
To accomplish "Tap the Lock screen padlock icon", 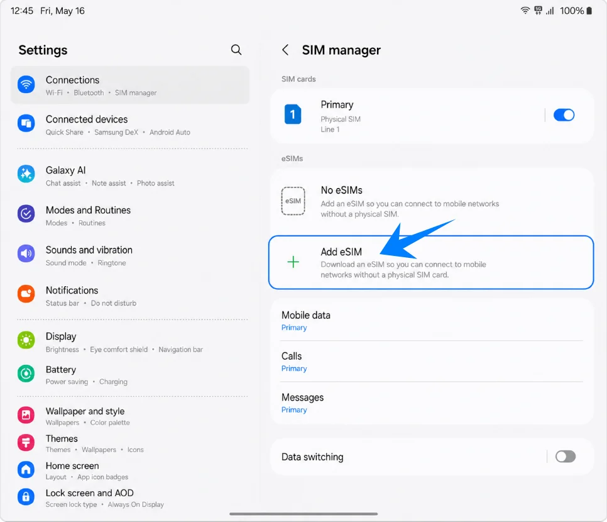I will coord(26,496).
